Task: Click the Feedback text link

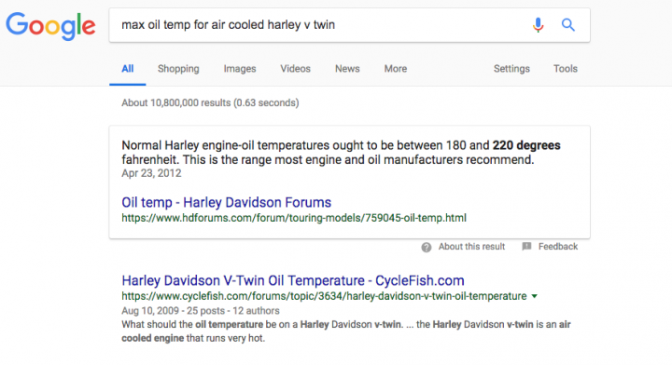Action: point(558,247)
